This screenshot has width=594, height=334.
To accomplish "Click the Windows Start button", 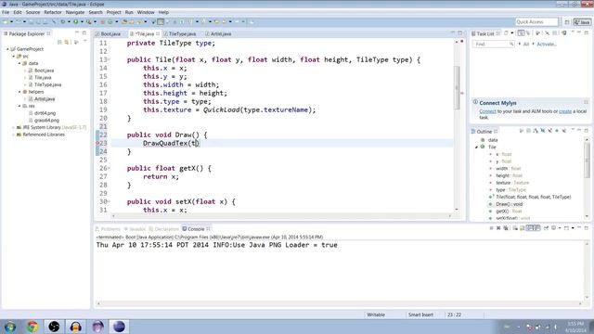I will 10,327.
